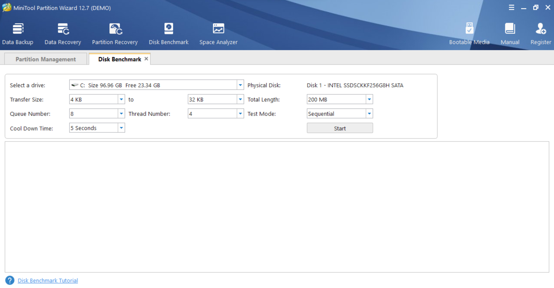Click the blue help question mark icon

coord(10,280)
